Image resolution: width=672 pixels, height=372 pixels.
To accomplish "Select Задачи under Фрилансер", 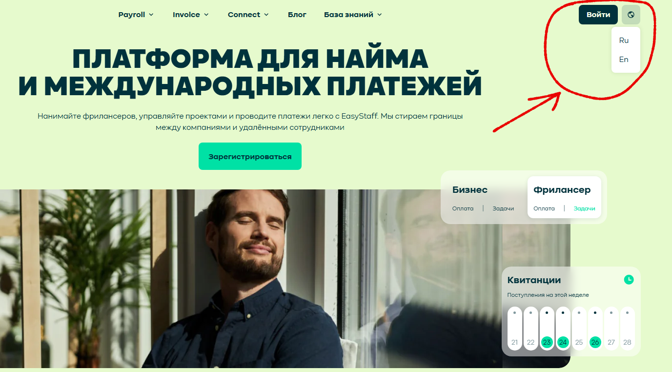I will pos(584,208).
